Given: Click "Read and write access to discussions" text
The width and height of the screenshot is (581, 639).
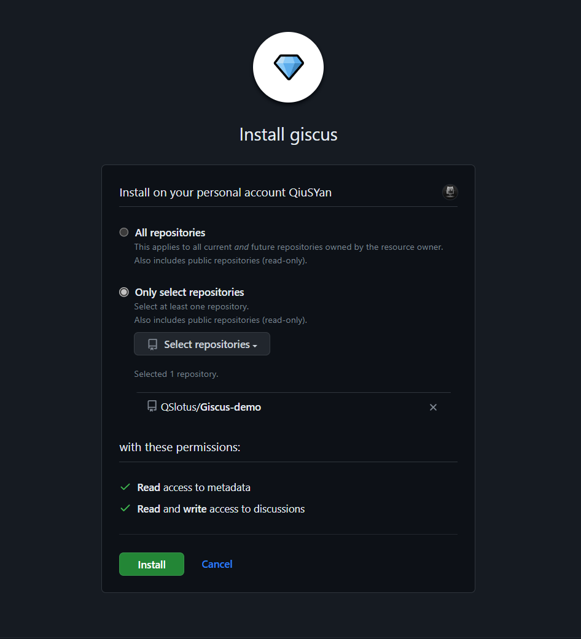Looking at the screenshot, I should [221, 509].
